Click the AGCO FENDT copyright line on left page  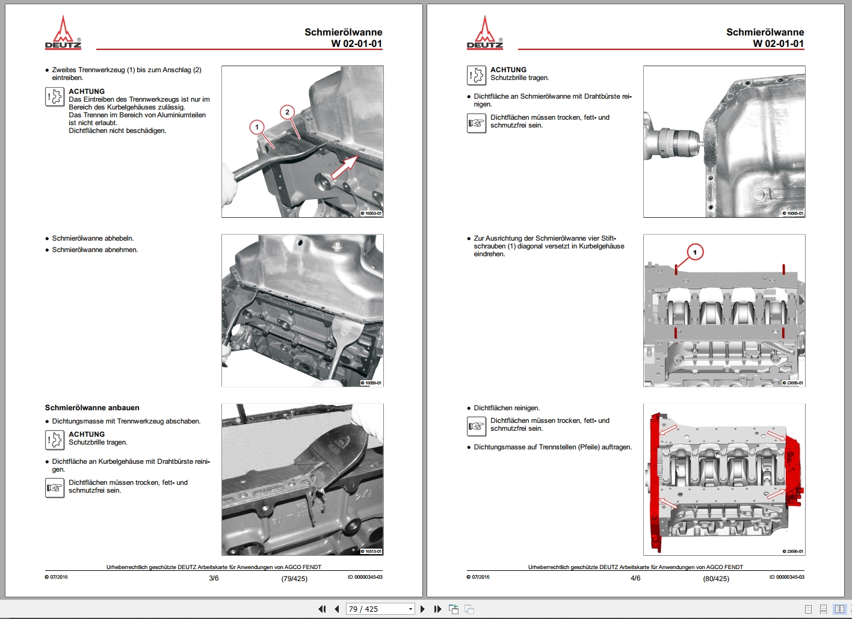[214, 566]
